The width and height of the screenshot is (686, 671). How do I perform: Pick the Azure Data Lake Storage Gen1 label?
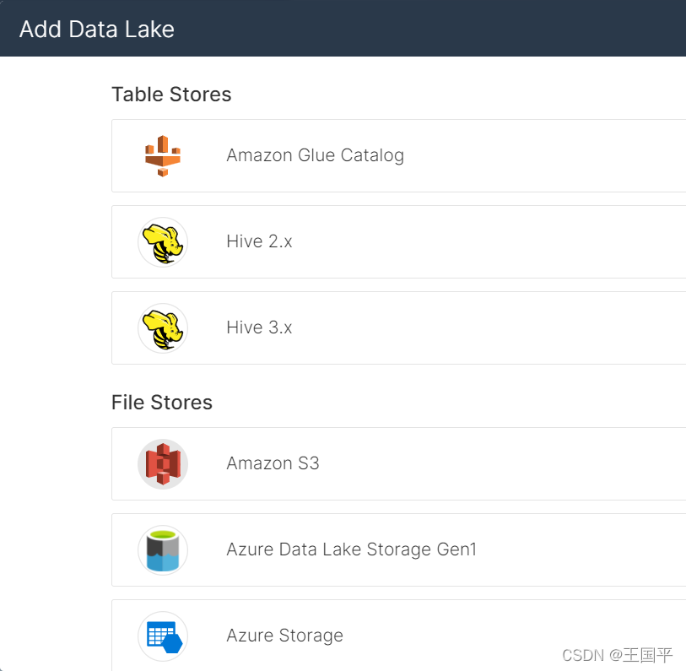(351, 549)
